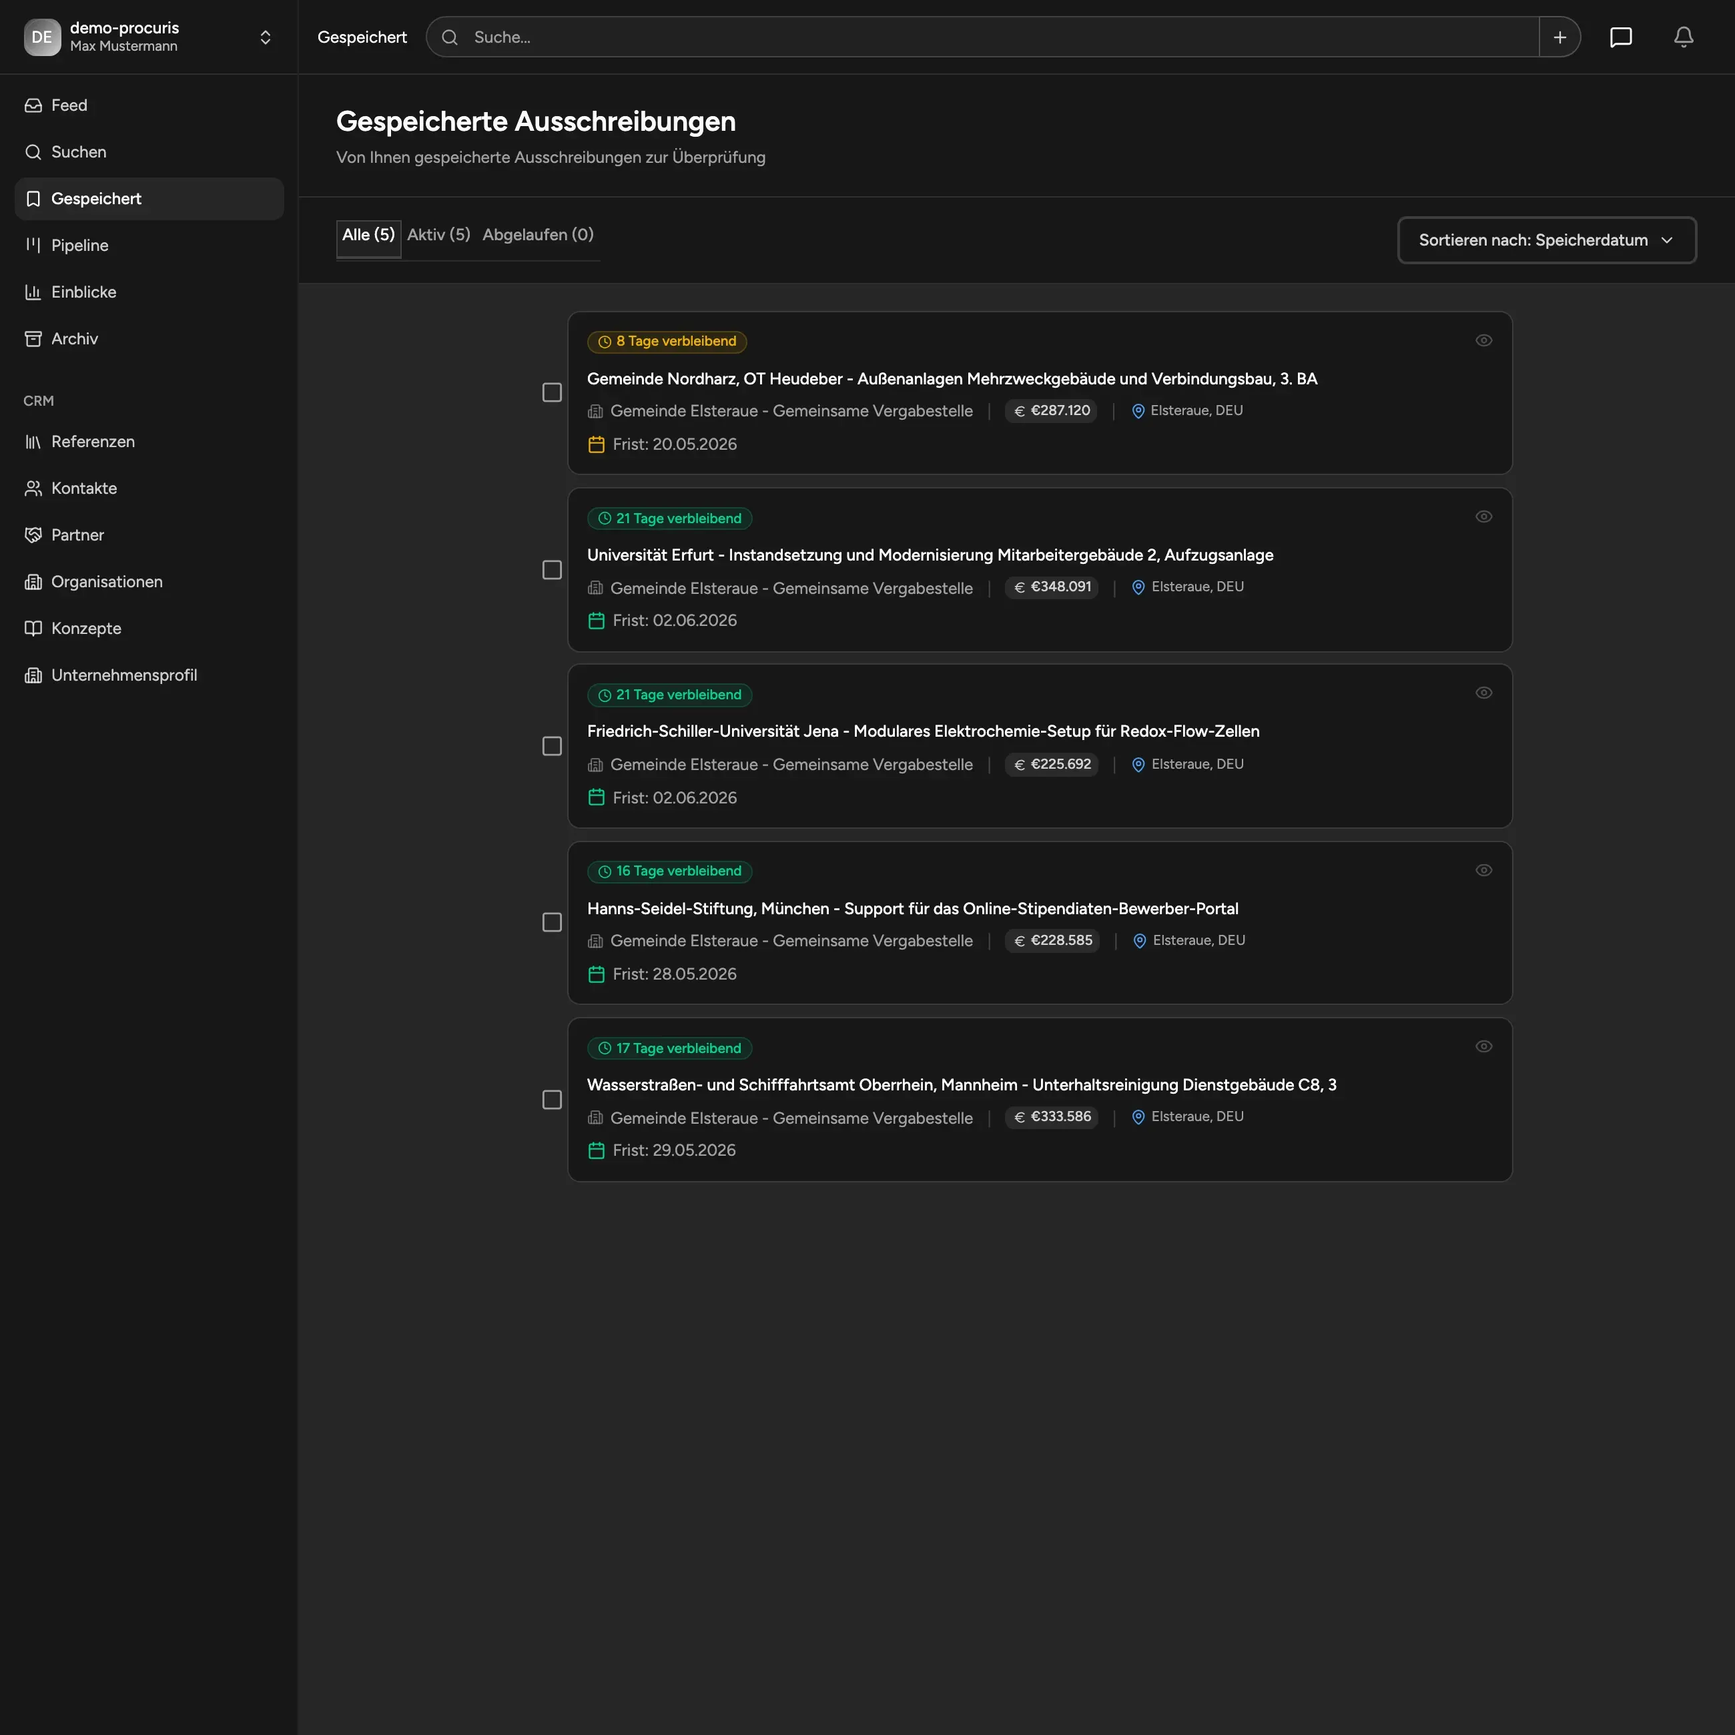Click the Gespeichert bookmark icon
Screen dimensions: 1735x1735
tap(33, 198)
